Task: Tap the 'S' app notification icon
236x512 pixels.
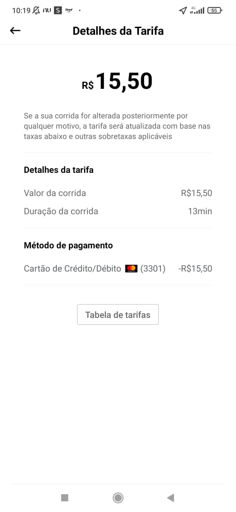Action: pyautogui.click(x=58, y=11)
